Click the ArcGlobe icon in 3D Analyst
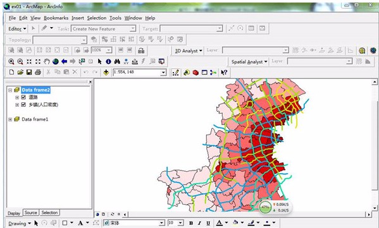Image resolution: width=379 pixels, height=228 pixels. pyautogui.click(x=373, y=51)
